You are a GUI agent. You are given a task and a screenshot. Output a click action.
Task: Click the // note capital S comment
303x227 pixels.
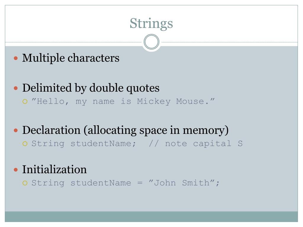196,144
